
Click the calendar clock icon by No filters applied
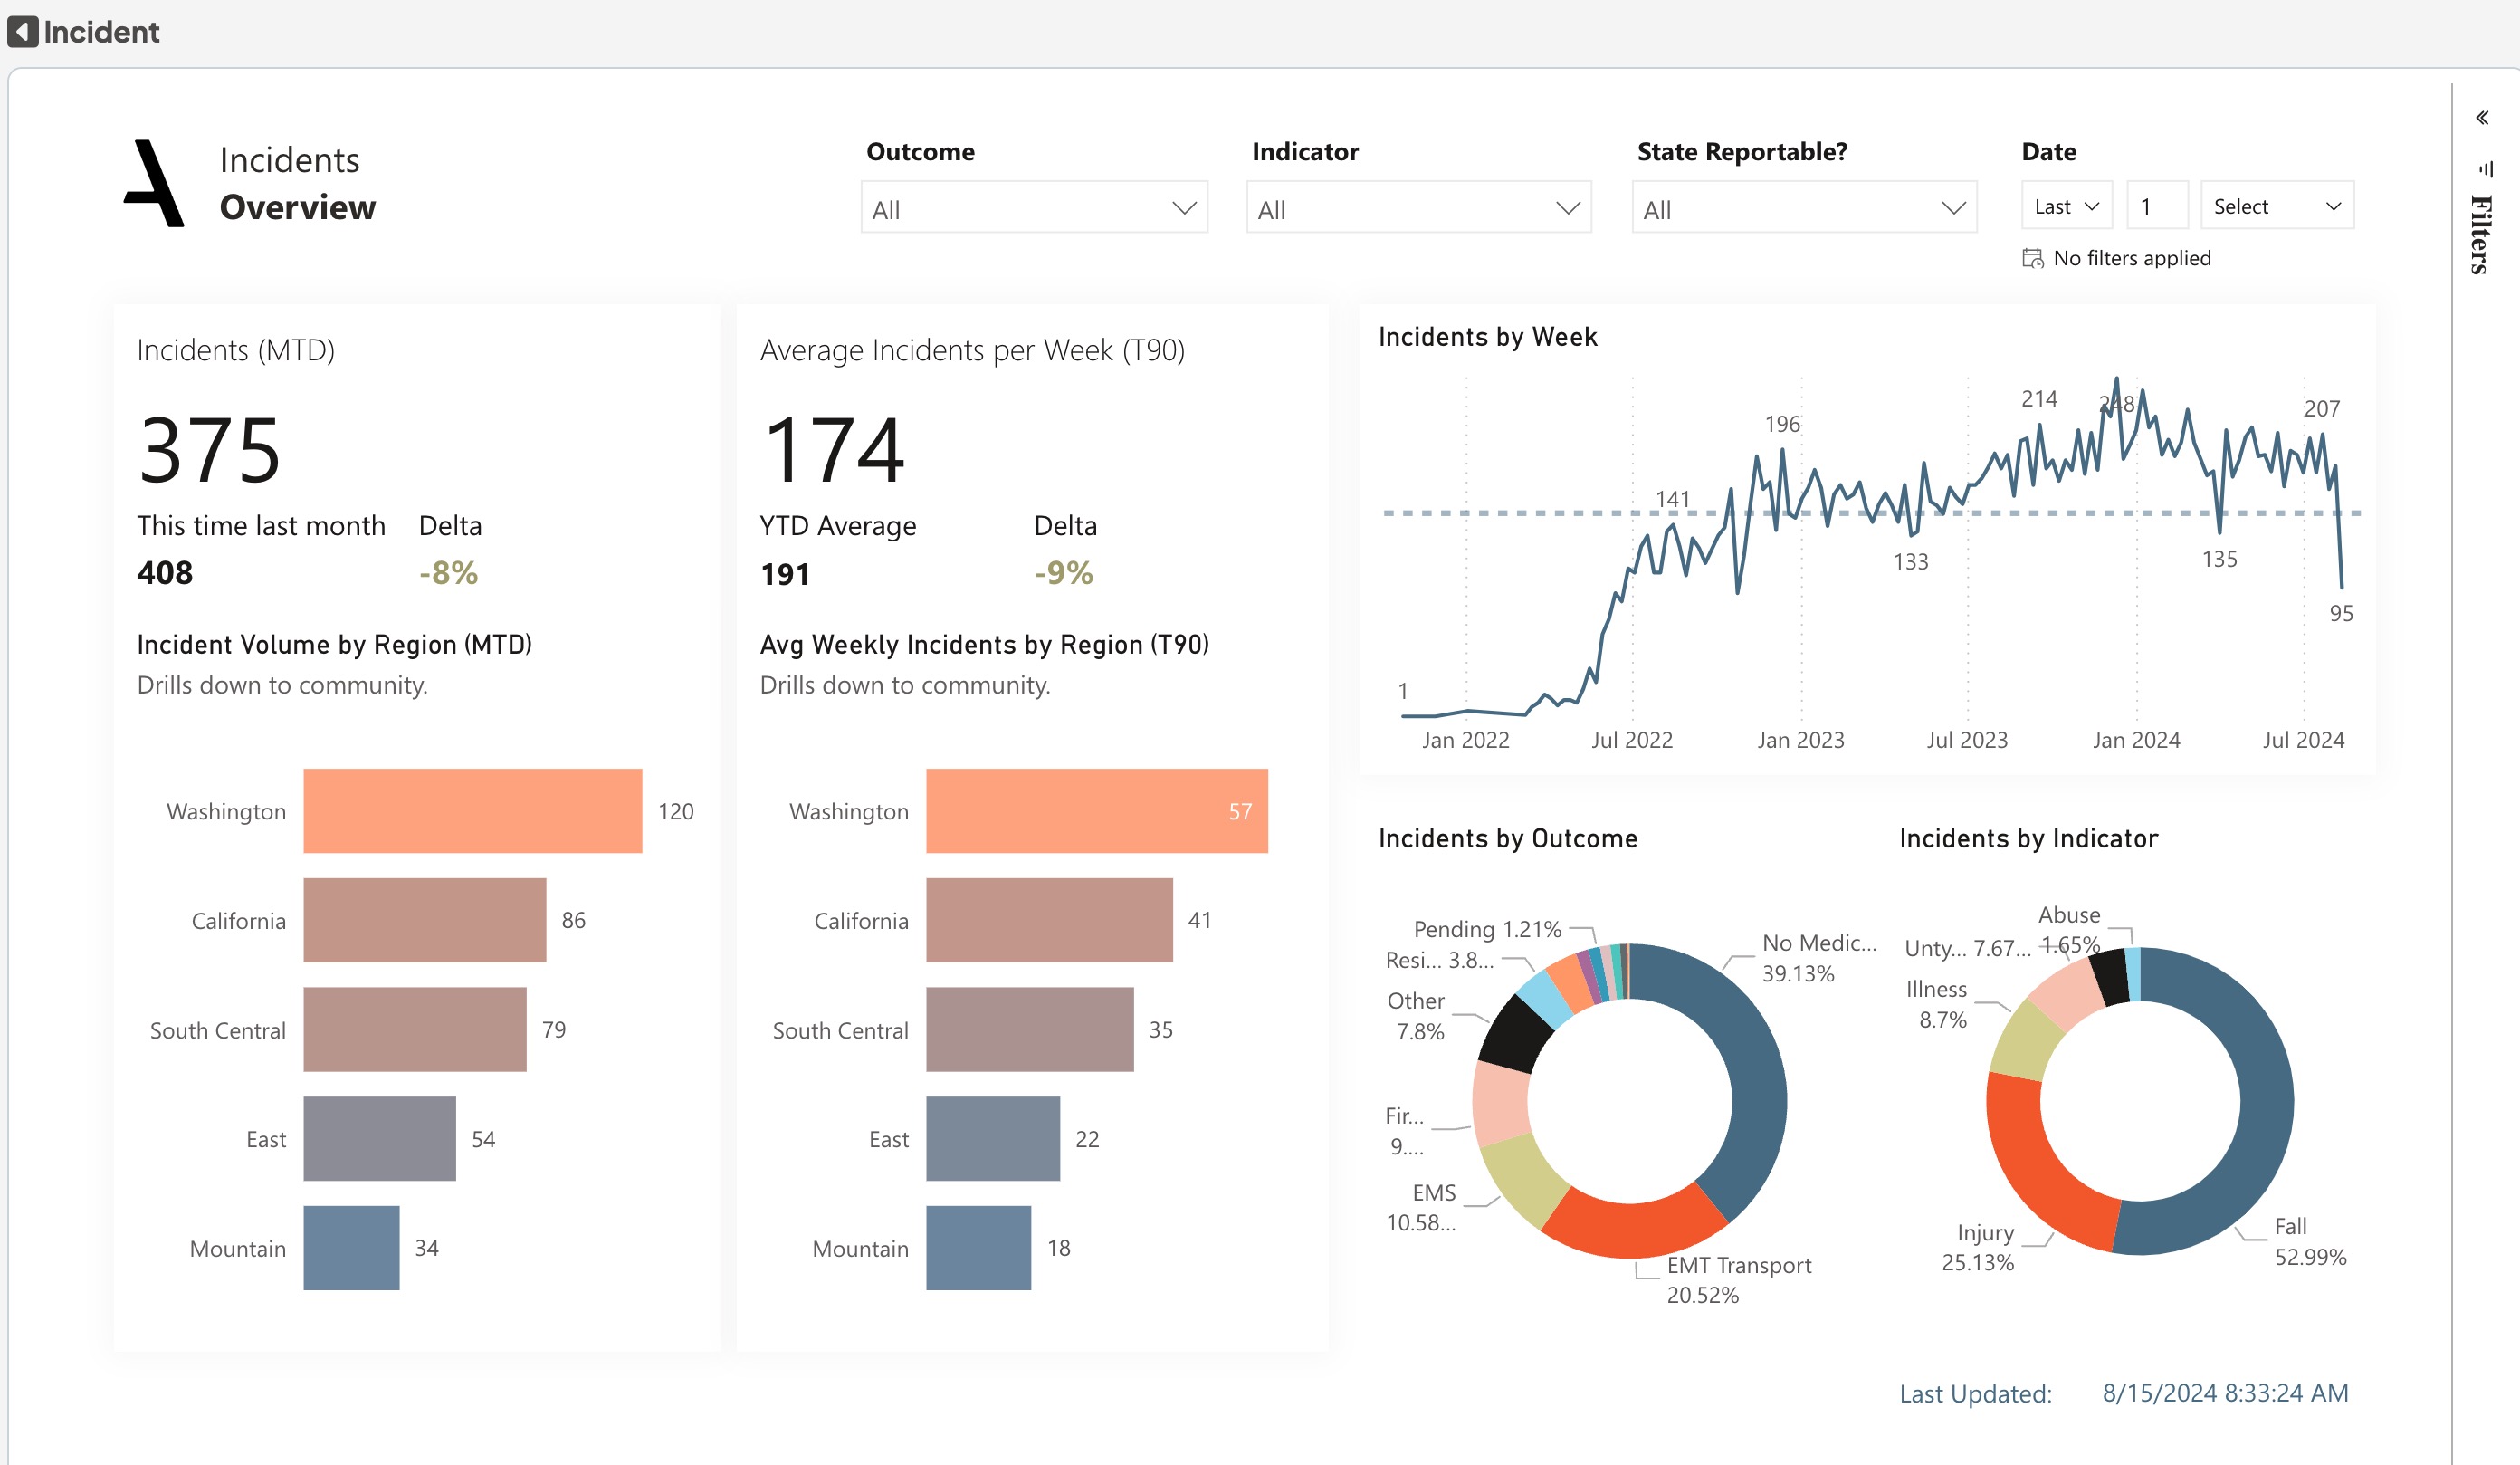(2032, 258)
